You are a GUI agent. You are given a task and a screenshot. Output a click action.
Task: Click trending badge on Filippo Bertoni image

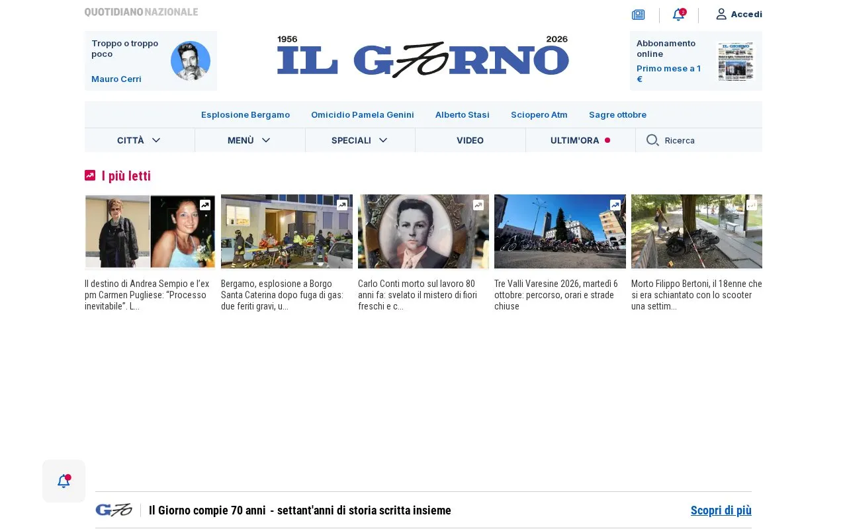coord(752,205)
